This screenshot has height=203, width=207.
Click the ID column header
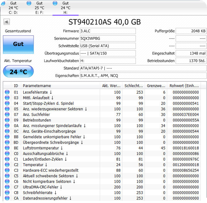point(16,86)
